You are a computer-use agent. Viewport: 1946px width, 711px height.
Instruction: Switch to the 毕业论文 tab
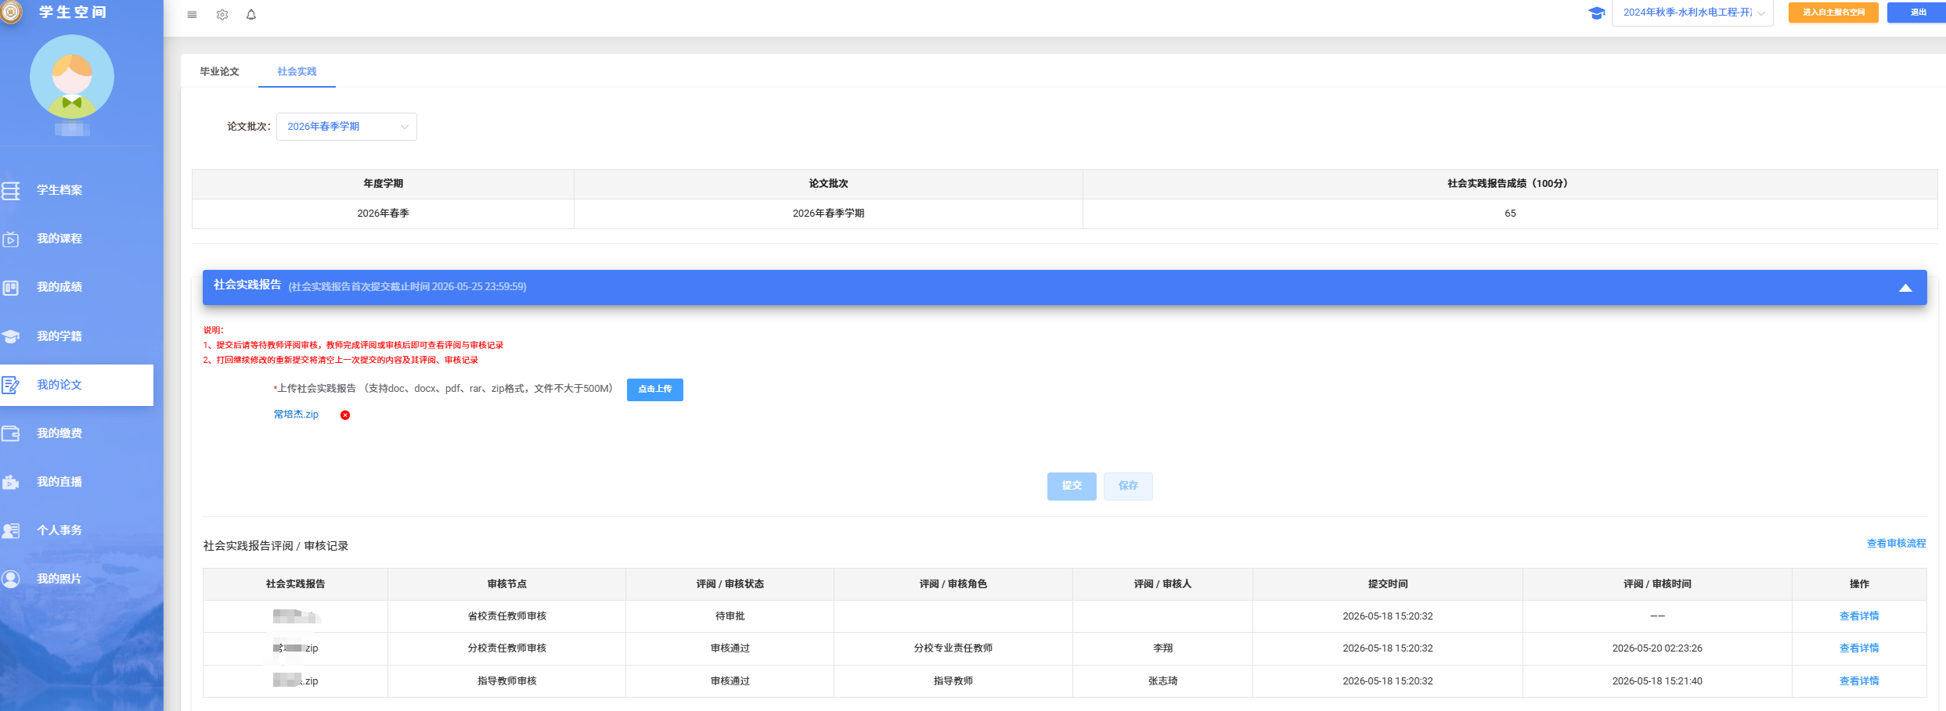[219, 71]
